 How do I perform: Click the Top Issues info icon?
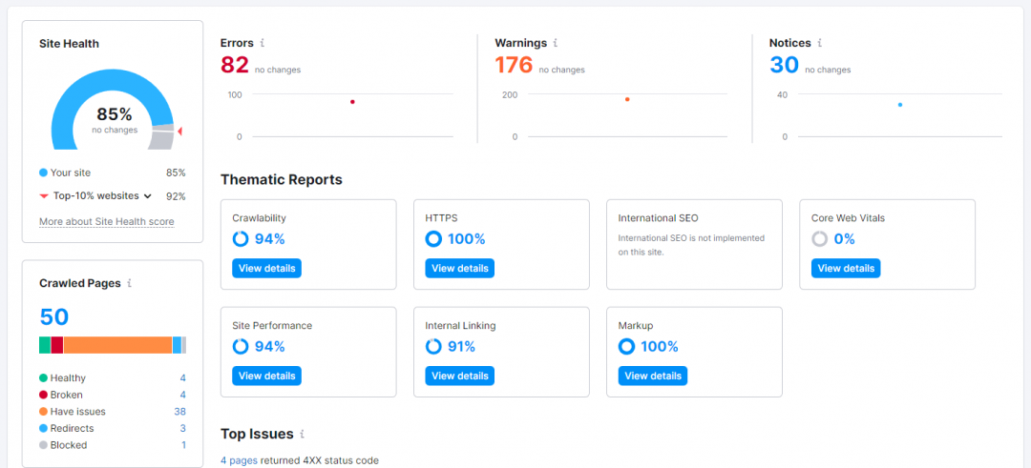pyautogui.click(x=303, y=434)
